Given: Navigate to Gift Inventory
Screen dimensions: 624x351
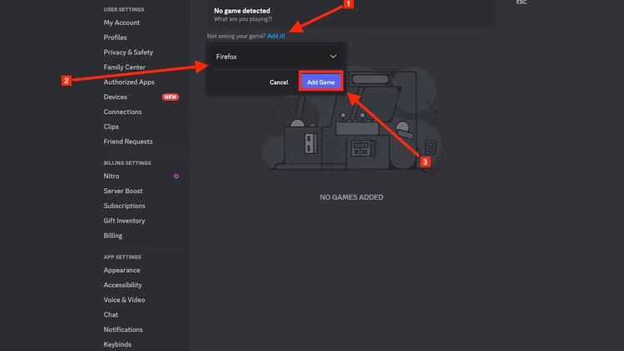Looking at the screenshot, I should (124, 220).
